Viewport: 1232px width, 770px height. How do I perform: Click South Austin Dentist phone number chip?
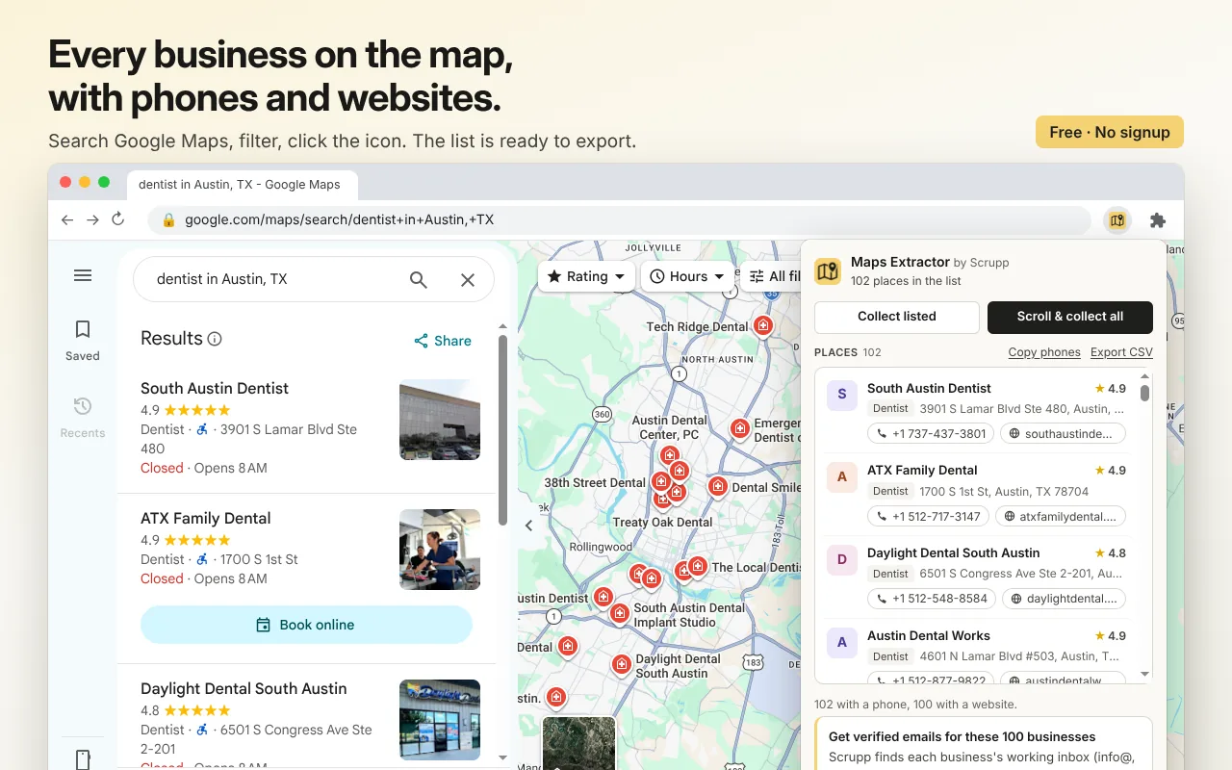(x=930, y=434)
